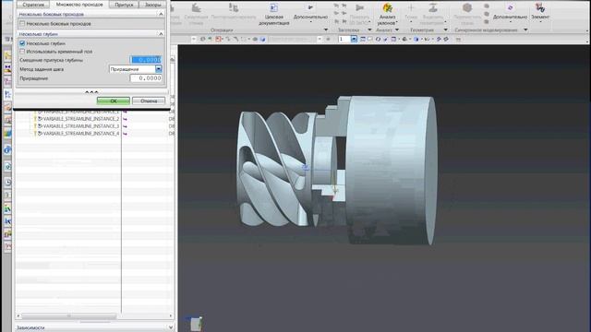The height and width of the screenshot is (332, 591).
Task: Open the Assembly Navigator sidebar tab
Action: 7,56
